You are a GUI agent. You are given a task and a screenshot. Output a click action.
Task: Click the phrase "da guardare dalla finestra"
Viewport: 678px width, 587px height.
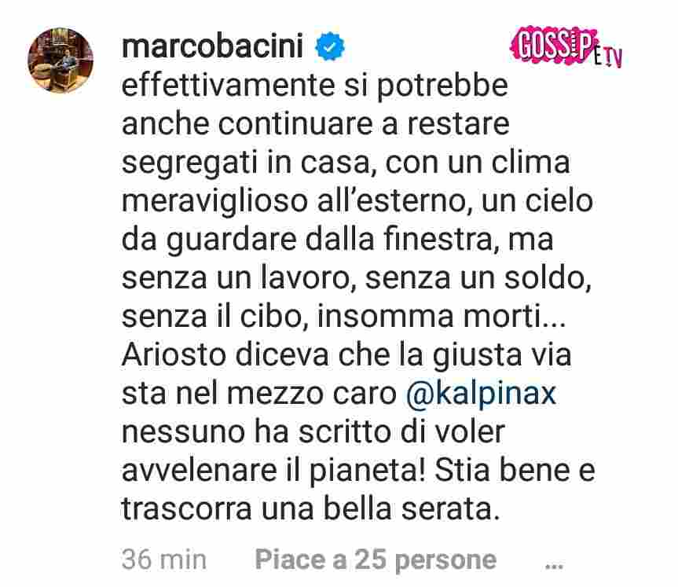[x=307, y=240]
